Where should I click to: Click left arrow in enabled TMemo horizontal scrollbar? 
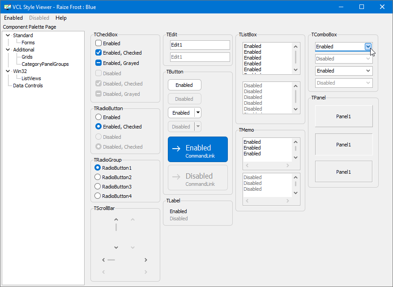click(x=247, y=165)
